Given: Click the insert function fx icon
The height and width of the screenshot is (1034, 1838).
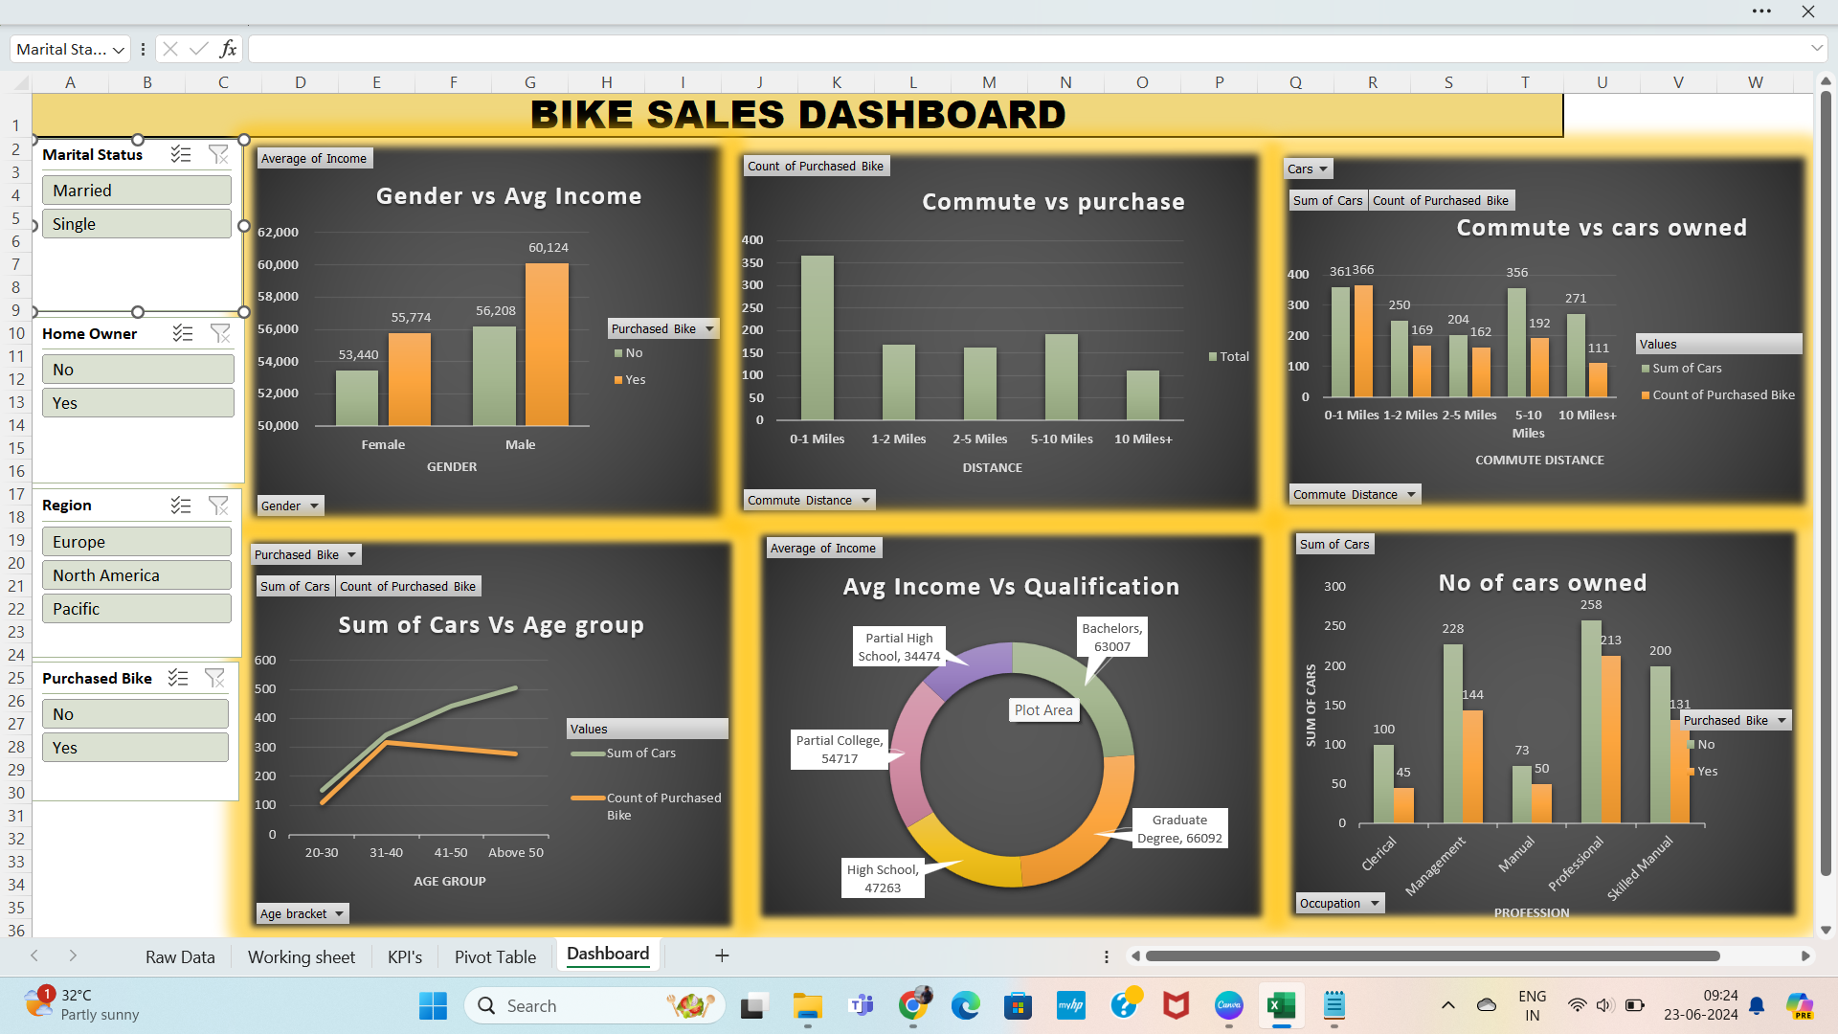Looking at the screenshot, I should coord(228,49).
